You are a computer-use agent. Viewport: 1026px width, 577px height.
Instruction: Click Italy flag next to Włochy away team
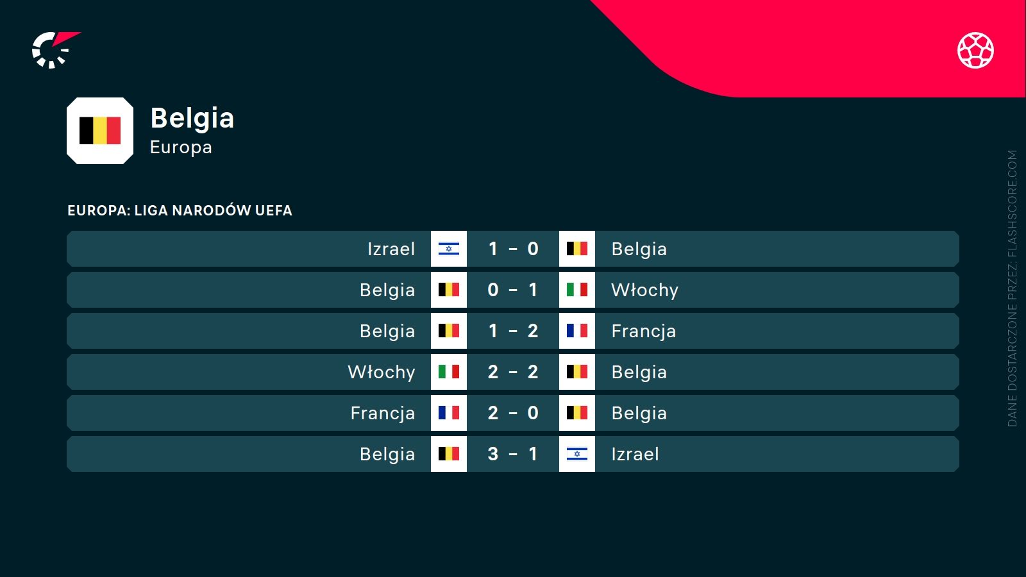[x=577, y=290]
